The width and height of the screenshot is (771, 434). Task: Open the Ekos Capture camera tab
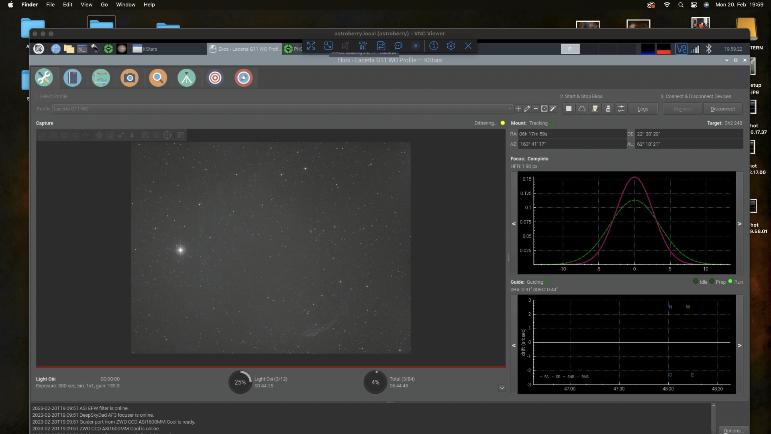click(x=129, y=78)
